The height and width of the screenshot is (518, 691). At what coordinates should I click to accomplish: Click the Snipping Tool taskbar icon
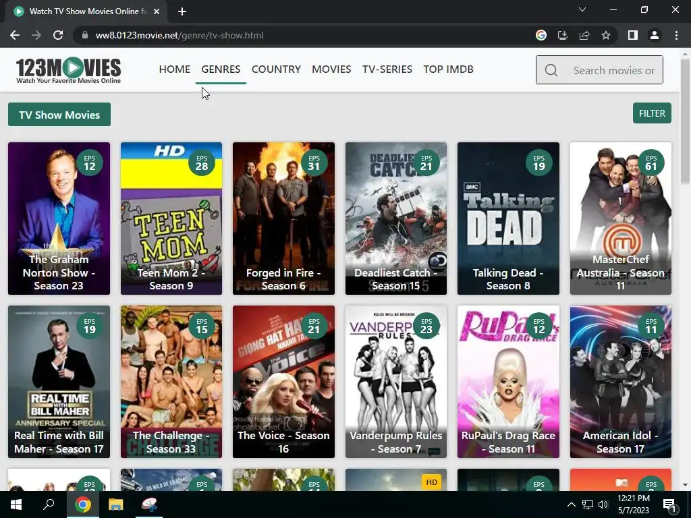point(149,505)
